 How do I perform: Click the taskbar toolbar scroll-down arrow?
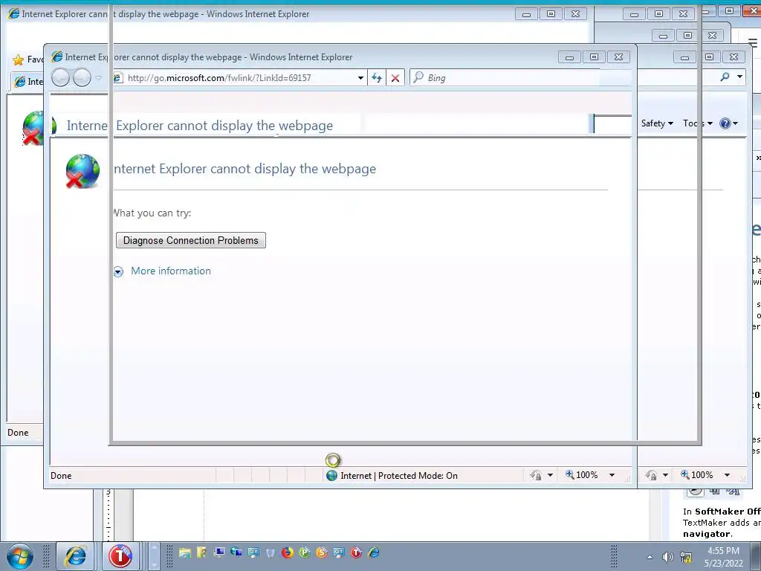154,564
